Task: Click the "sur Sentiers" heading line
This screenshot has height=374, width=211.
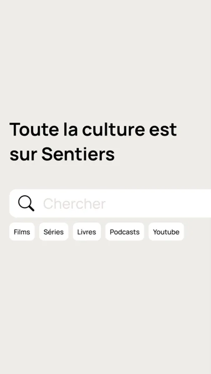Action: (x=62, y=154)
